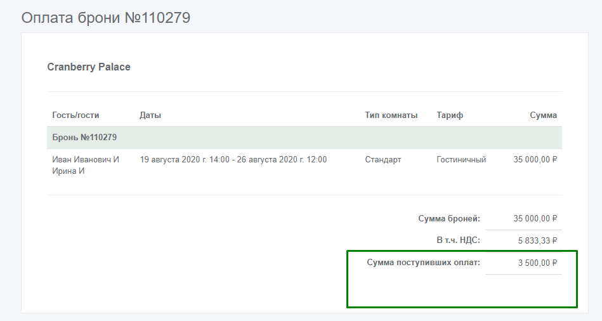Click the Гость/гости column header

[x=75, y=115]
